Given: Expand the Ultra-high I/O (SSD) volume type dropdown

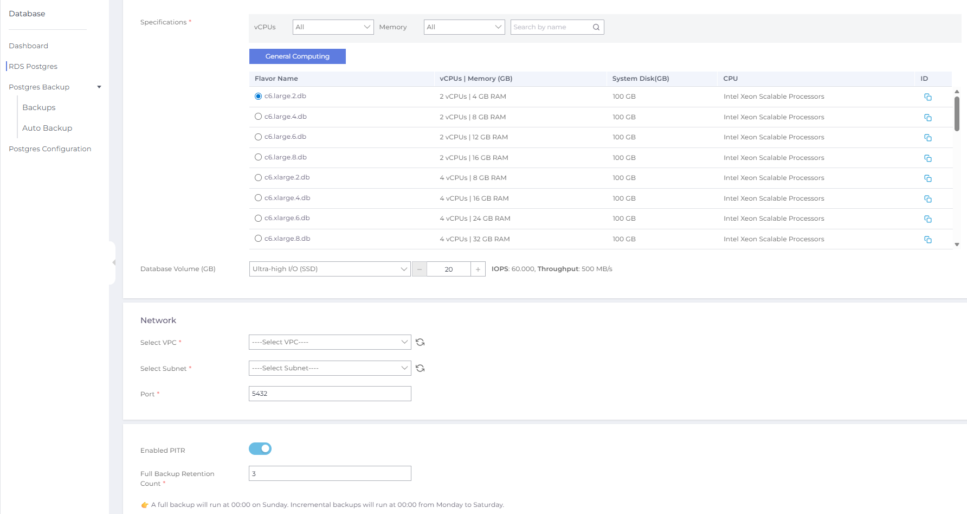Looking at the screenshot, I should 330,269.
